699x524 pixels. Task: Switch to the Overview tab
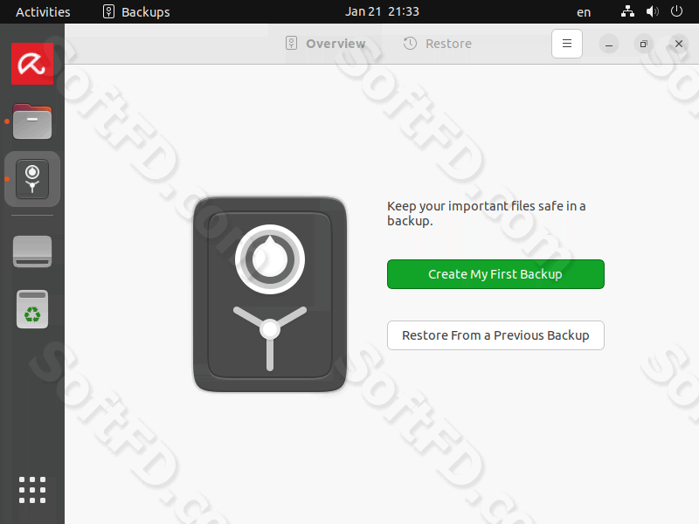[x=325, y=44]
